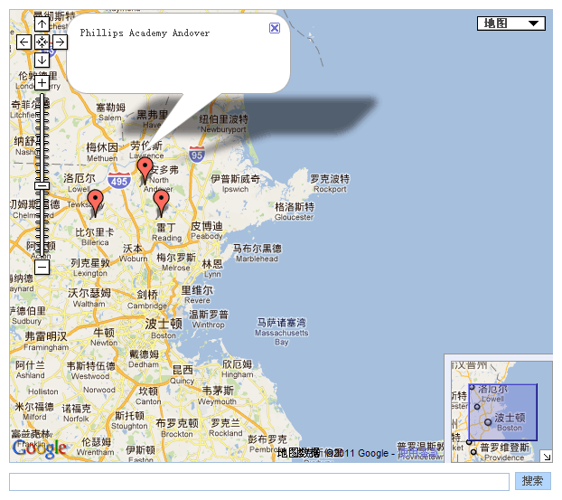This screenshot has width=562, height=500.
Task: Click the Phillips Academy Andover bubble text
Action: 145,33
